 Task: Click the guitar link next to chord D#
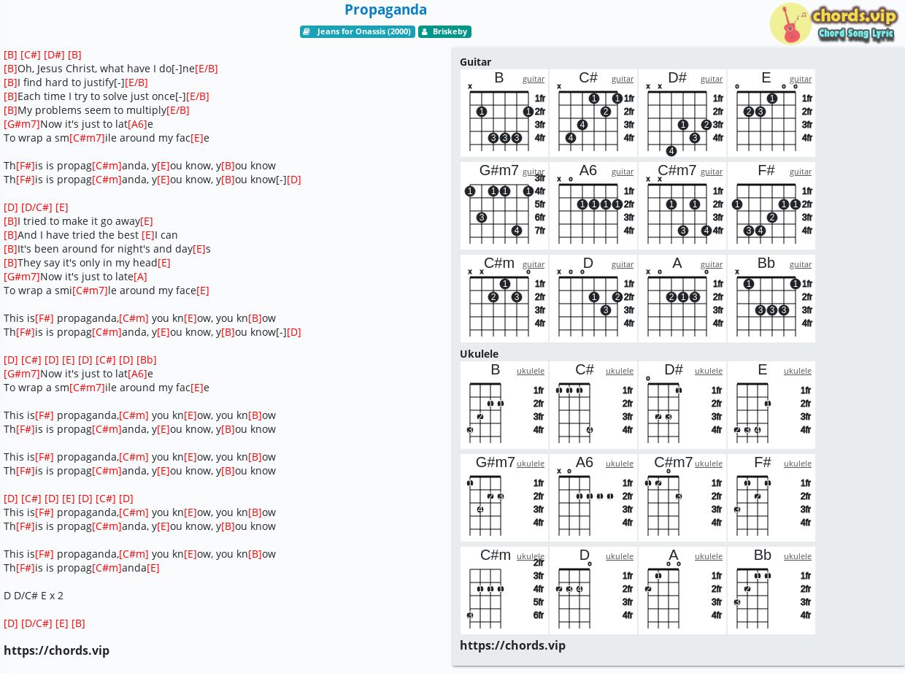pos(712,79)
